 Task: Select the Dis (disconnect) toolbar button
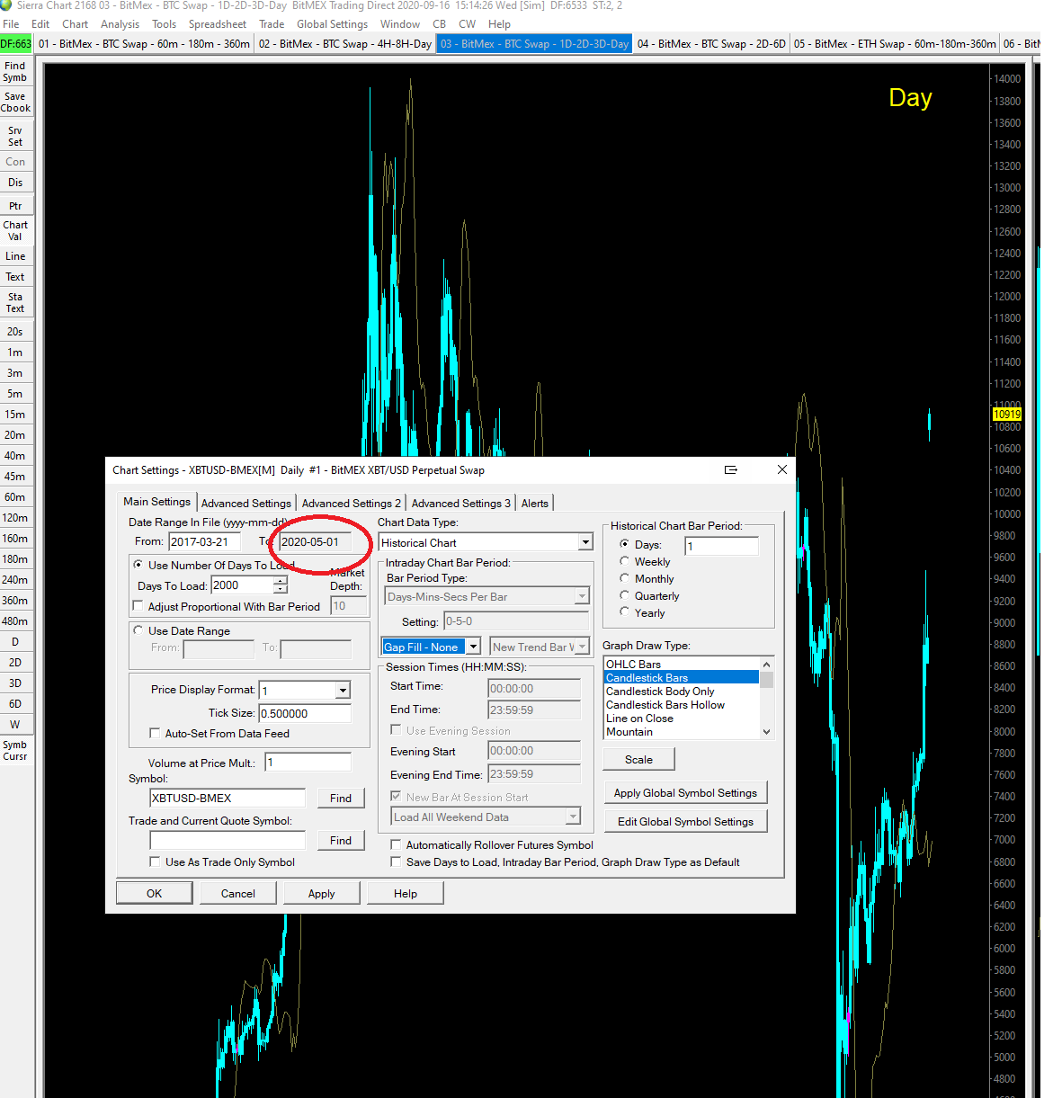tap(15, 183)
